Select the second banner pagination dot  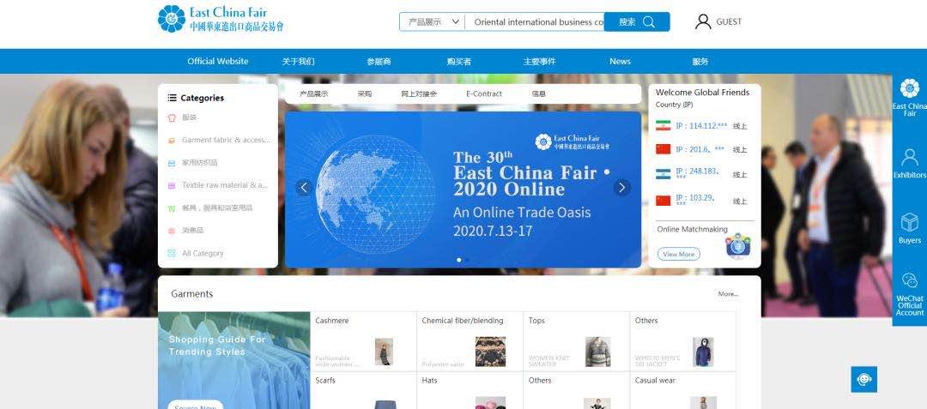[x=467, y=260]
